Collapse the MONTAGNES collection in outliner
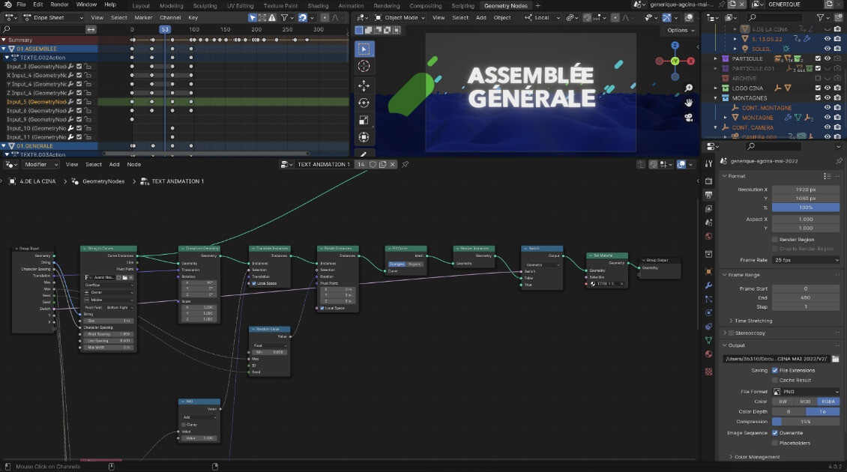 tap(716, 98)
